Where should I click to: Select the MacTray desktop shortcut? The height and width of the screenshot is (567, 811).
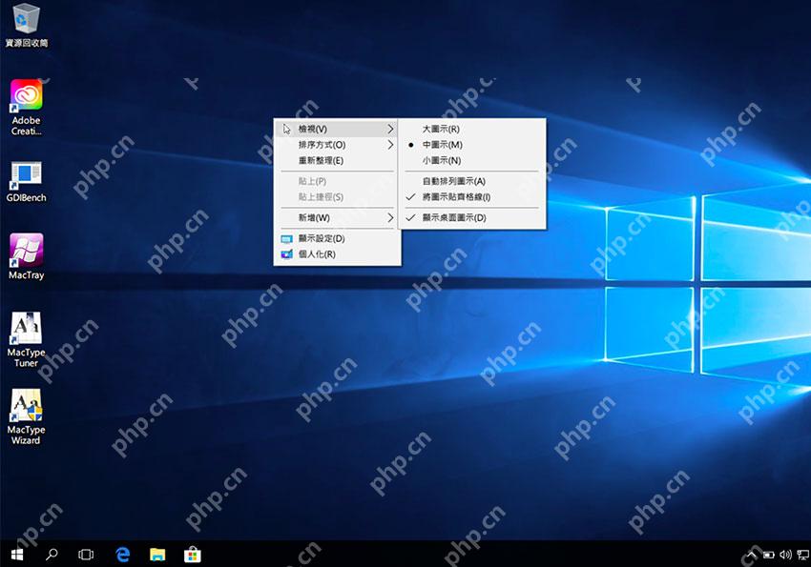coord(26,256)
